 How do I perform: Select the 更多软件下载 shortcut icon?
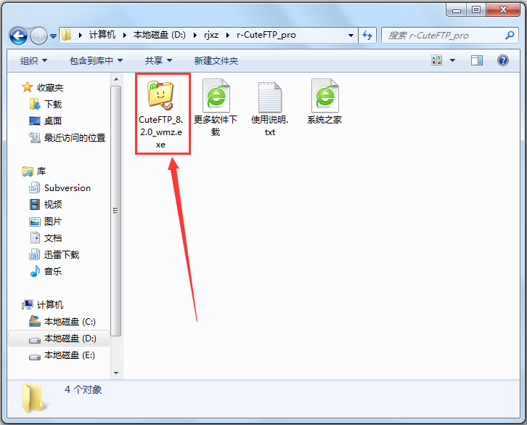pos(216,96)
